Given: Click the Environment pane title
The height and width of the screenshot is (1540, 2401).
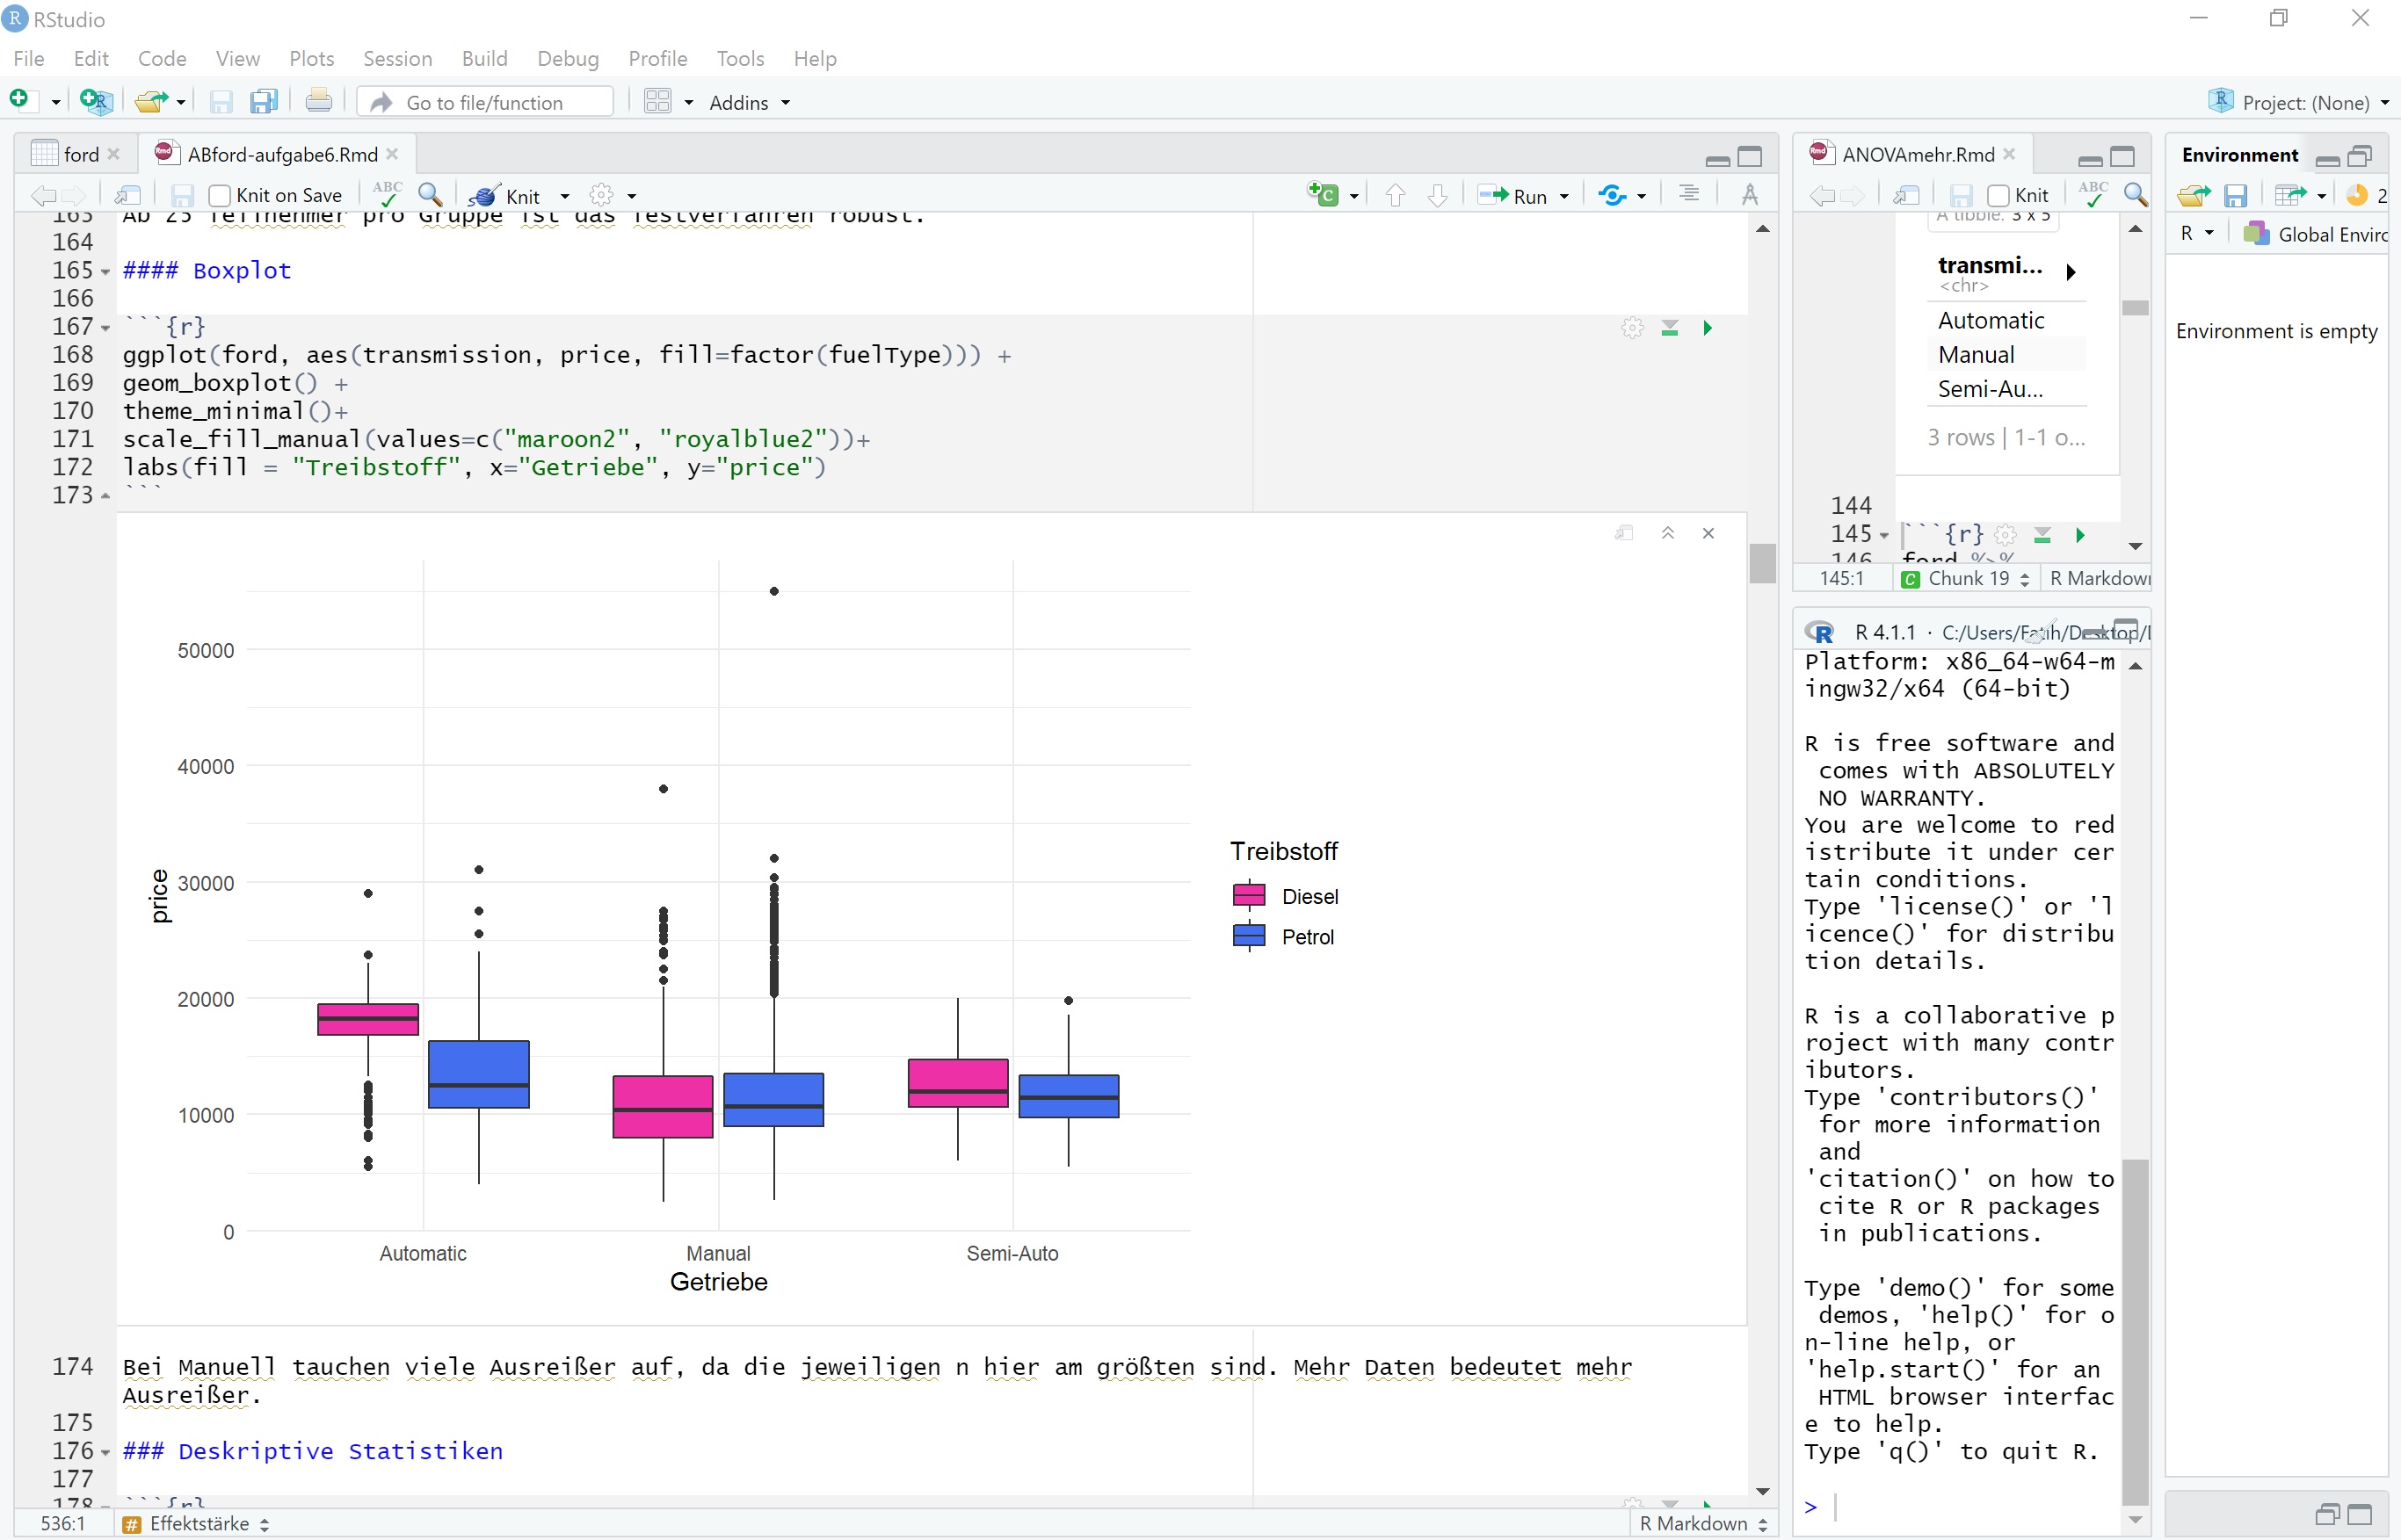Looking at the screenshot, I should point(2239,154).
